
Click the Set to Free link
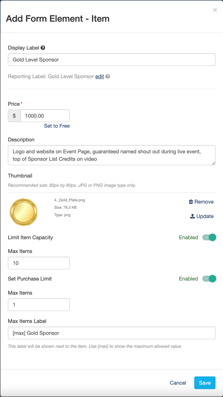coord(57,126)
